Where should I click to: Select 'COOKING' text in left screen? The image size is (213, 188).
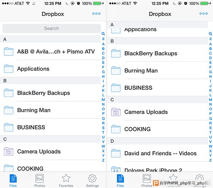30,169
